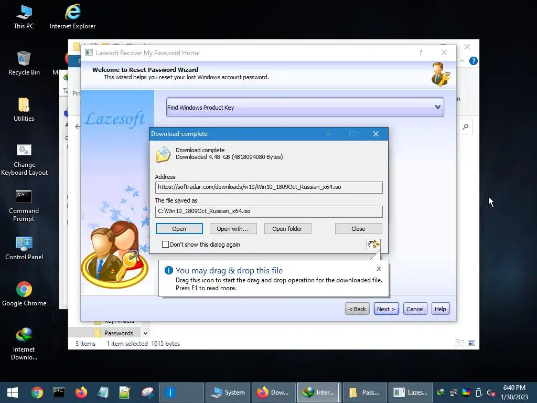Click '1 item selected' status text
The image size is (537, 403).
point(127,343)
